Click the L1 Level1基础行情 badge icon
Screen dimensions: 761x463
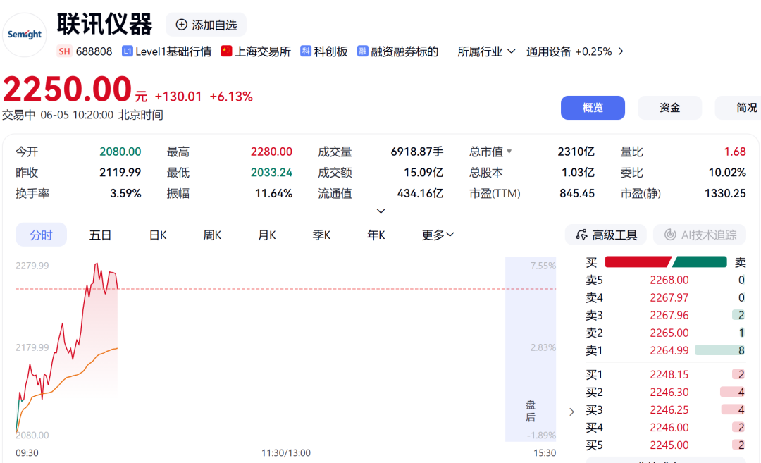tap(127, 51)
